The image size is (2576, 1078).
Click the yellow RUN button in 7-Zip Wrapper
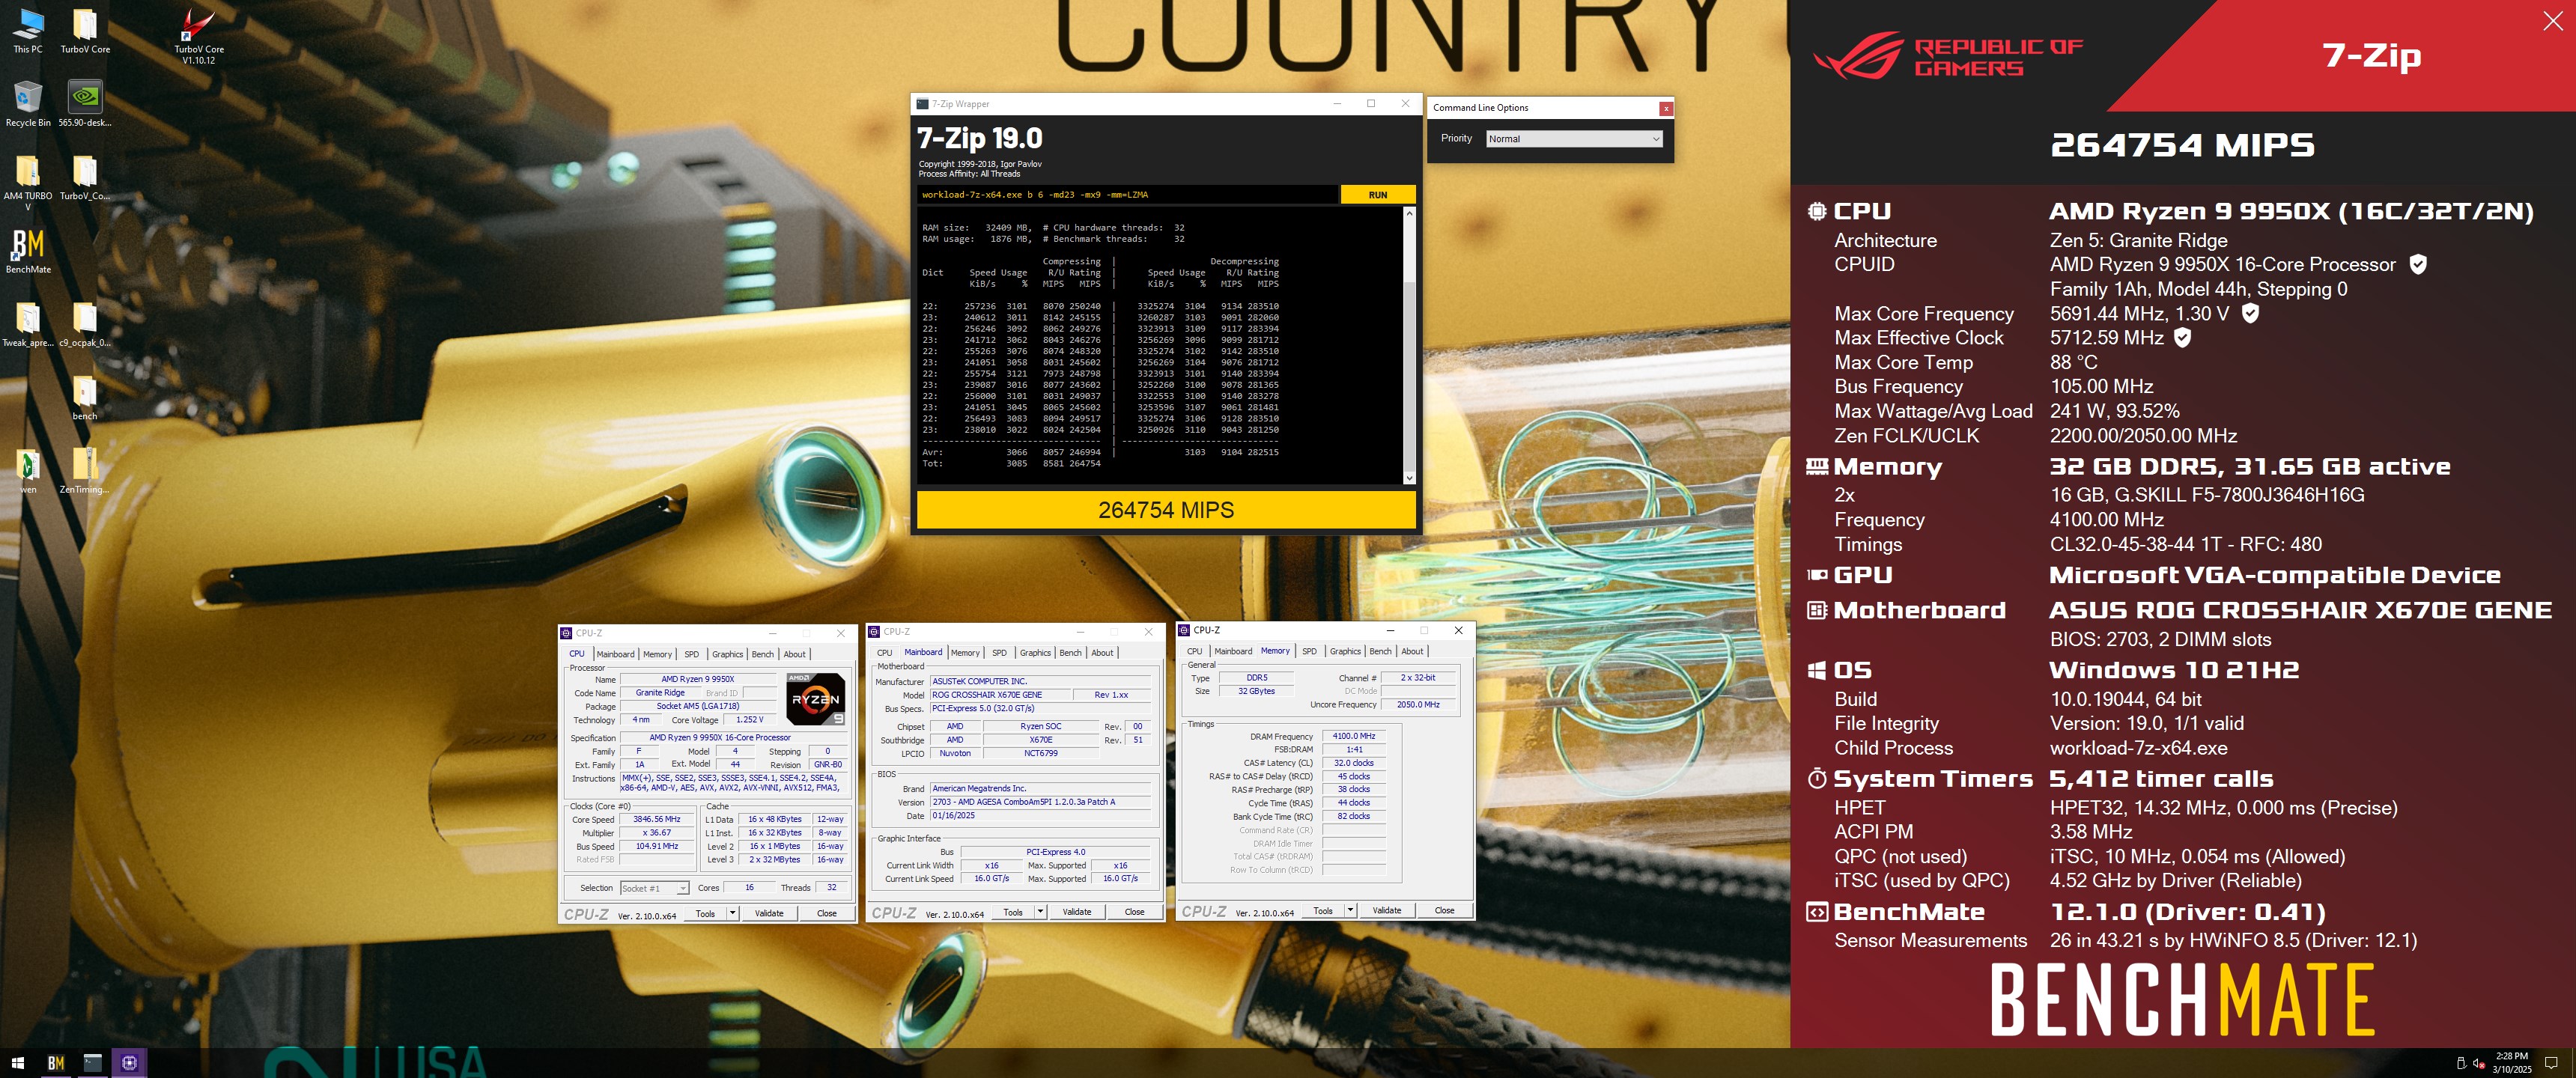click(1377, 195)
